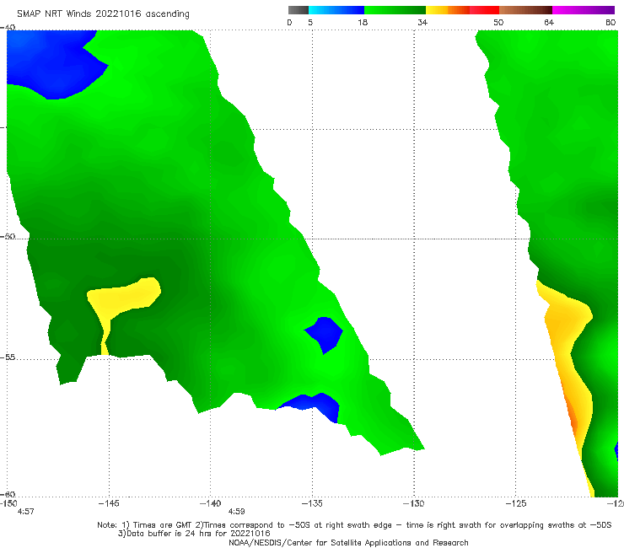Screen dimensions: 624x548
Task: Click the longitude label '-125'
Action: (516, 503)
